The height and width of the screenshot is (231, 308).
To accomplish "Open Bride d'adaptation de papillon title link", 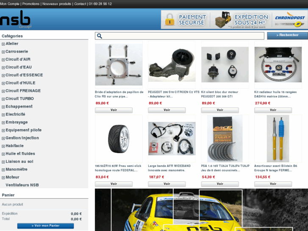I will pos(119,94).
